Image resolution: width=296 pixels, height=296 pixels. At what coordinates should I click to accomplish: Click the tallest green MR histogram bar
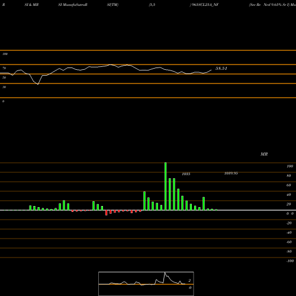tap(166, 186)
